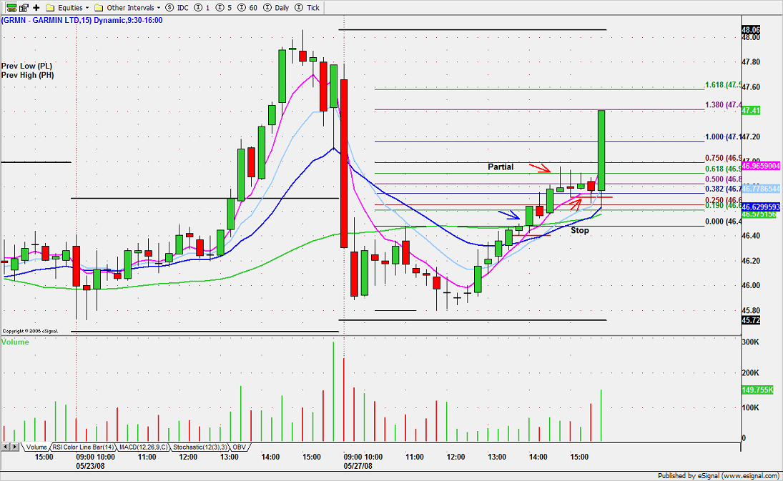Switch to 60 minute interval
The height and width of the screenshot is (481, 783).
point(247,7)
